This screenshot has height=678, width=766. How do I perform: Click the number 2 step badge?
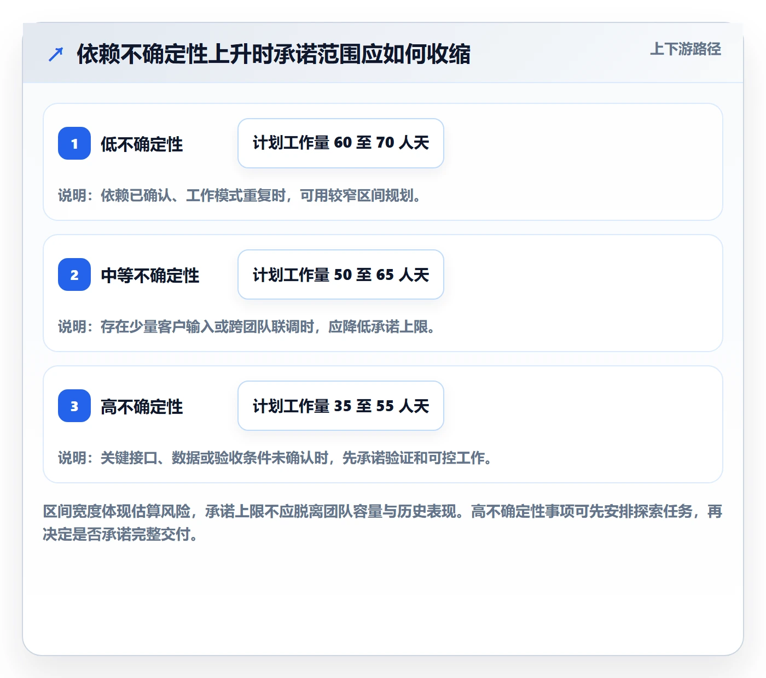74,274
